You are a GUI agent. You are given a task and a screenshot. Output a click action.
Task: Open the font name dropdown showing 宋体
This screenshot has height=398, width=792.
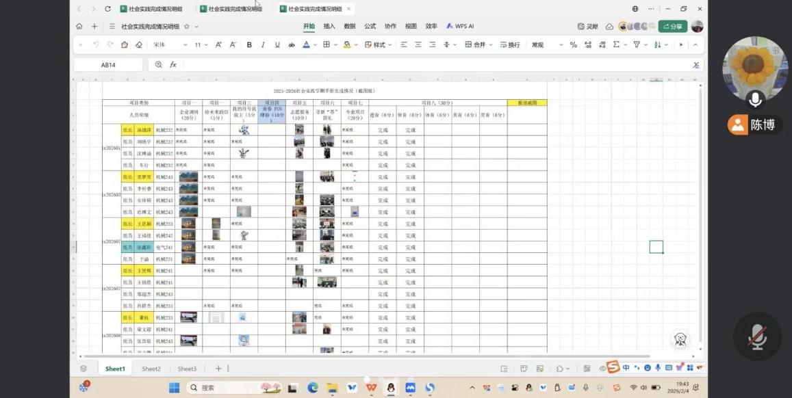(170, 44)
